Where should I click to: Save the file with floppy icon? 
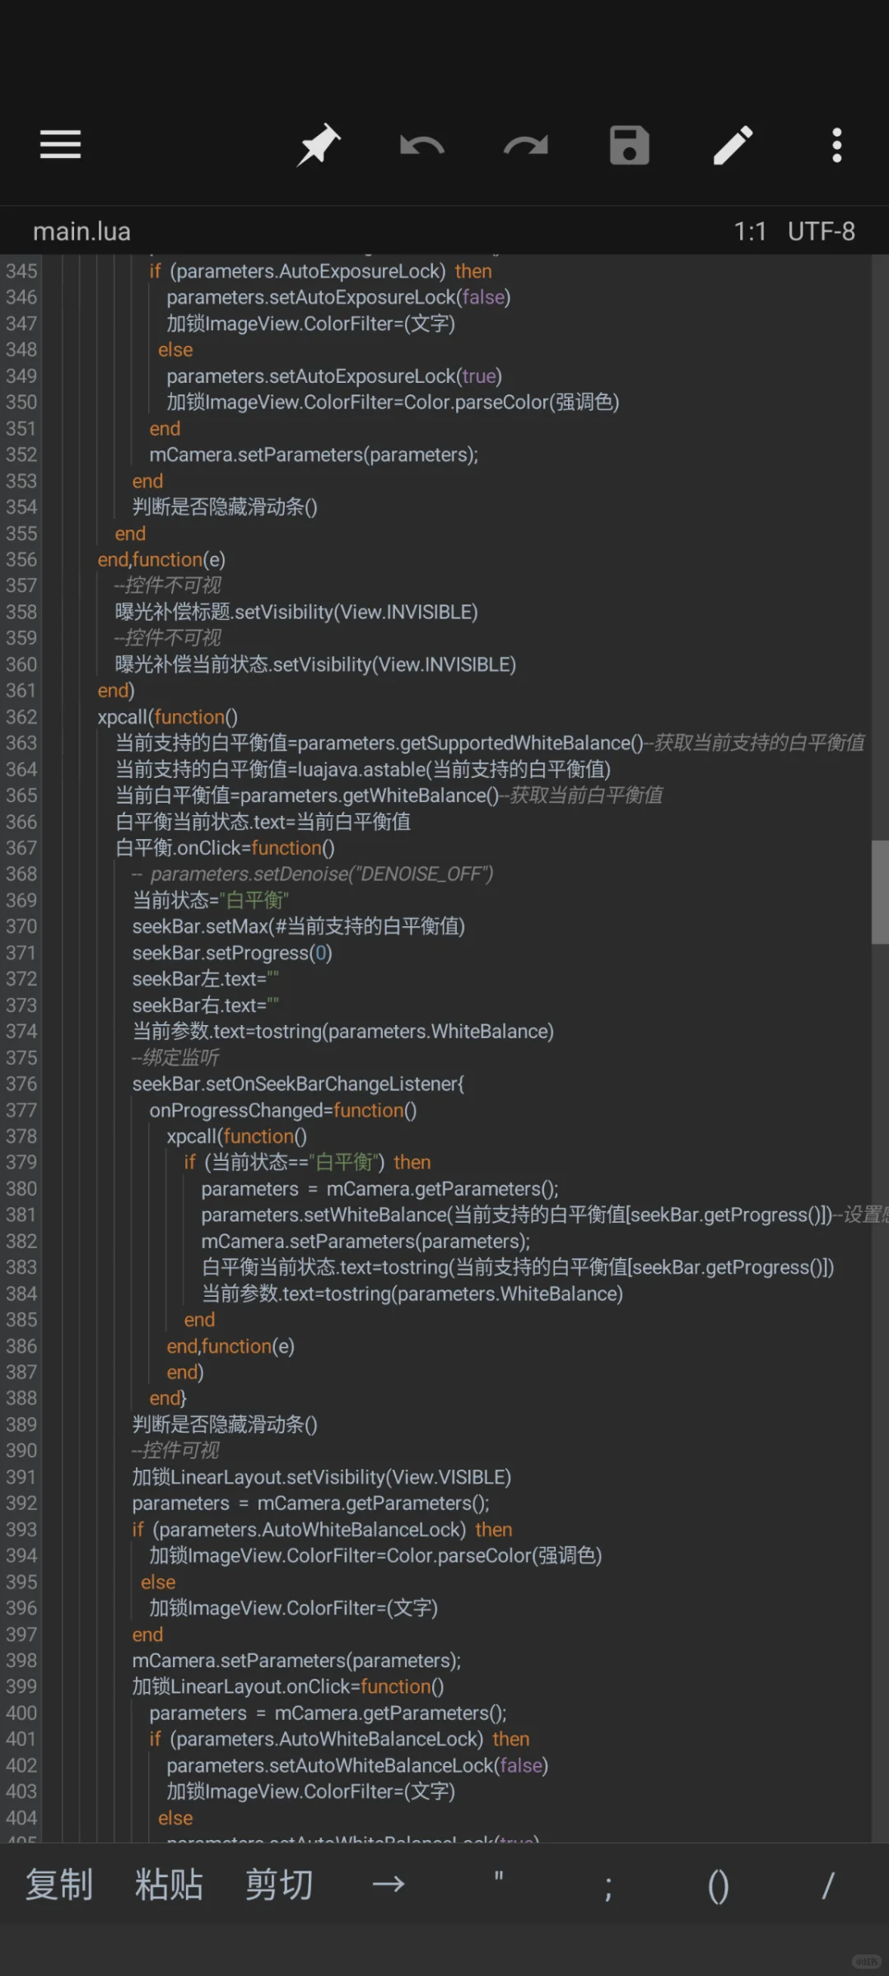tap(630, 146)
